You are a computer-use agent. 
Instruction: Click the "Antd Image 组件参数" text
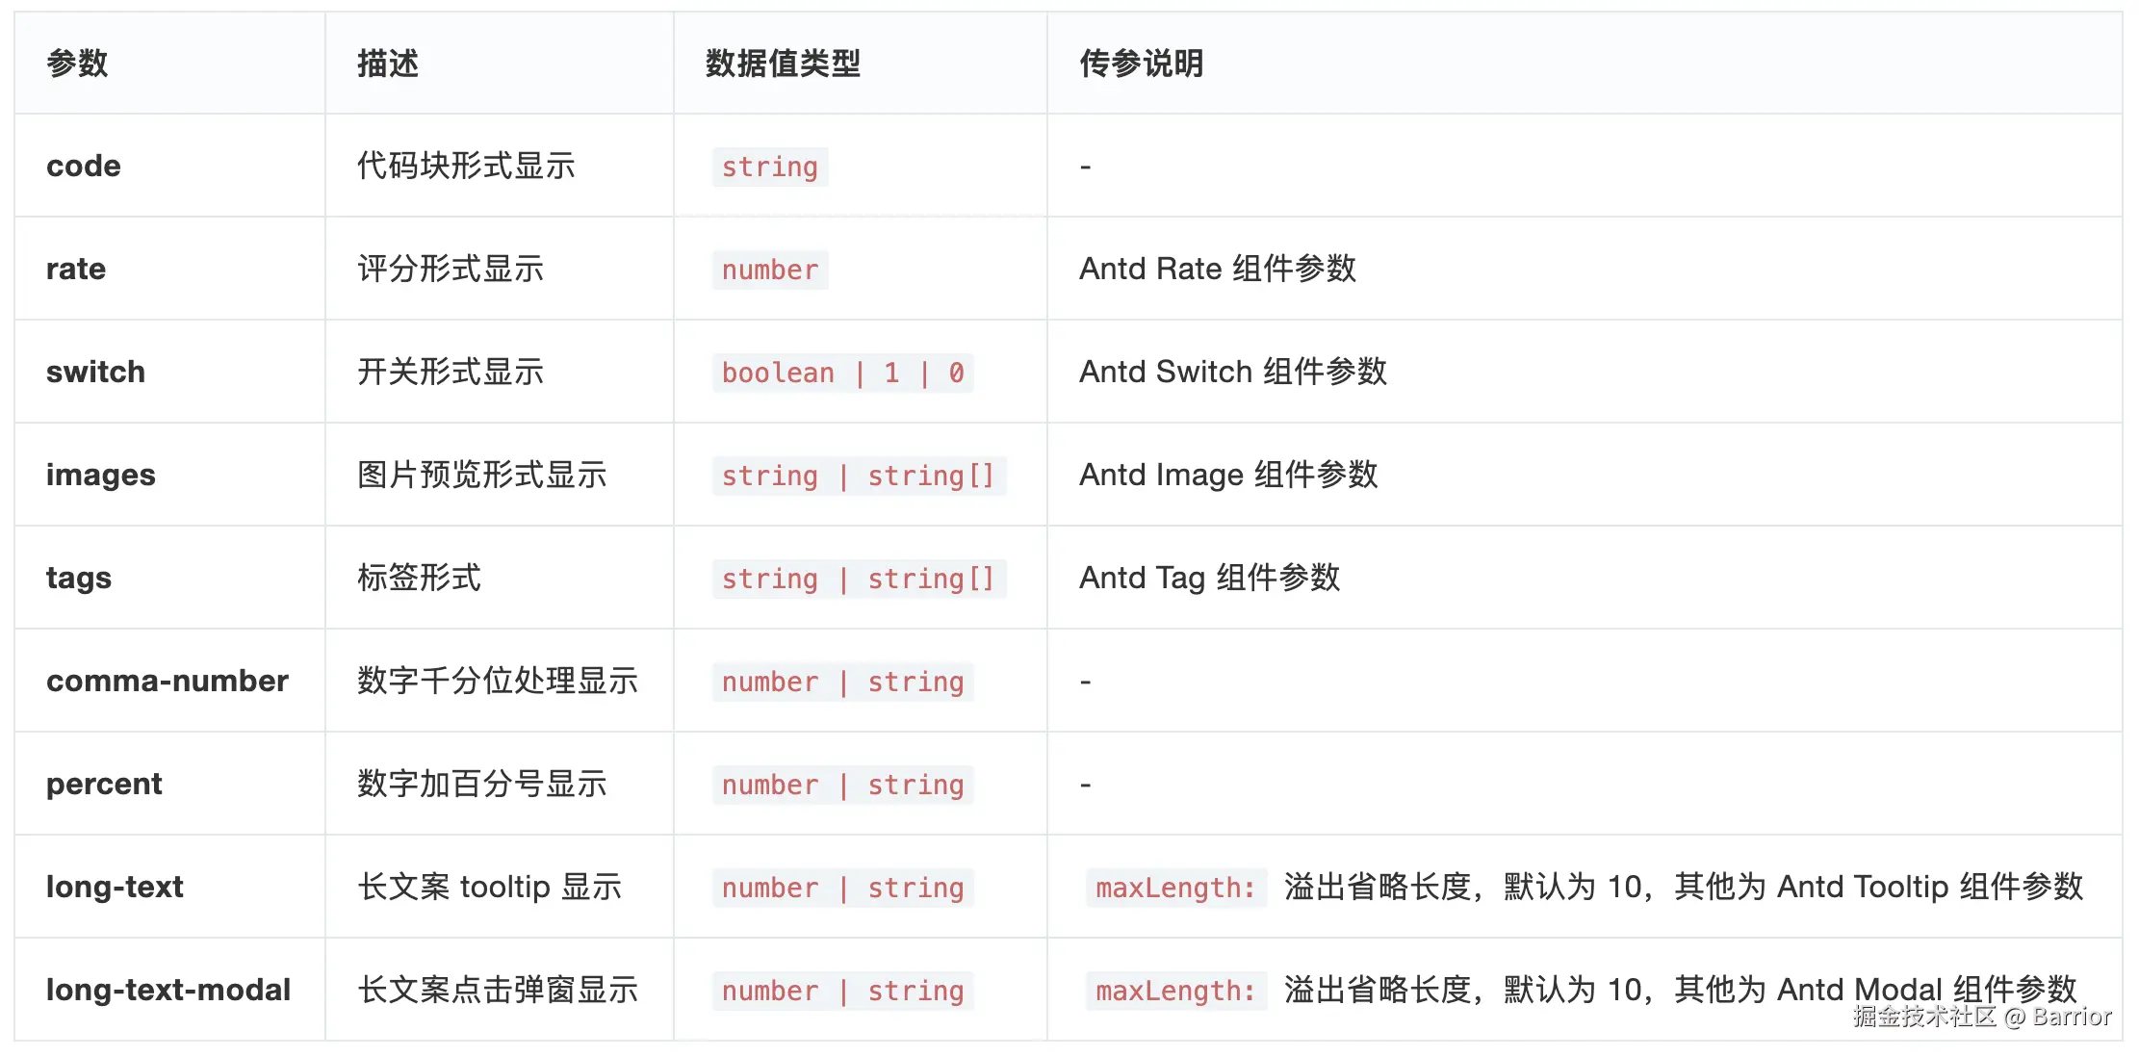(x=1228, y=476)
